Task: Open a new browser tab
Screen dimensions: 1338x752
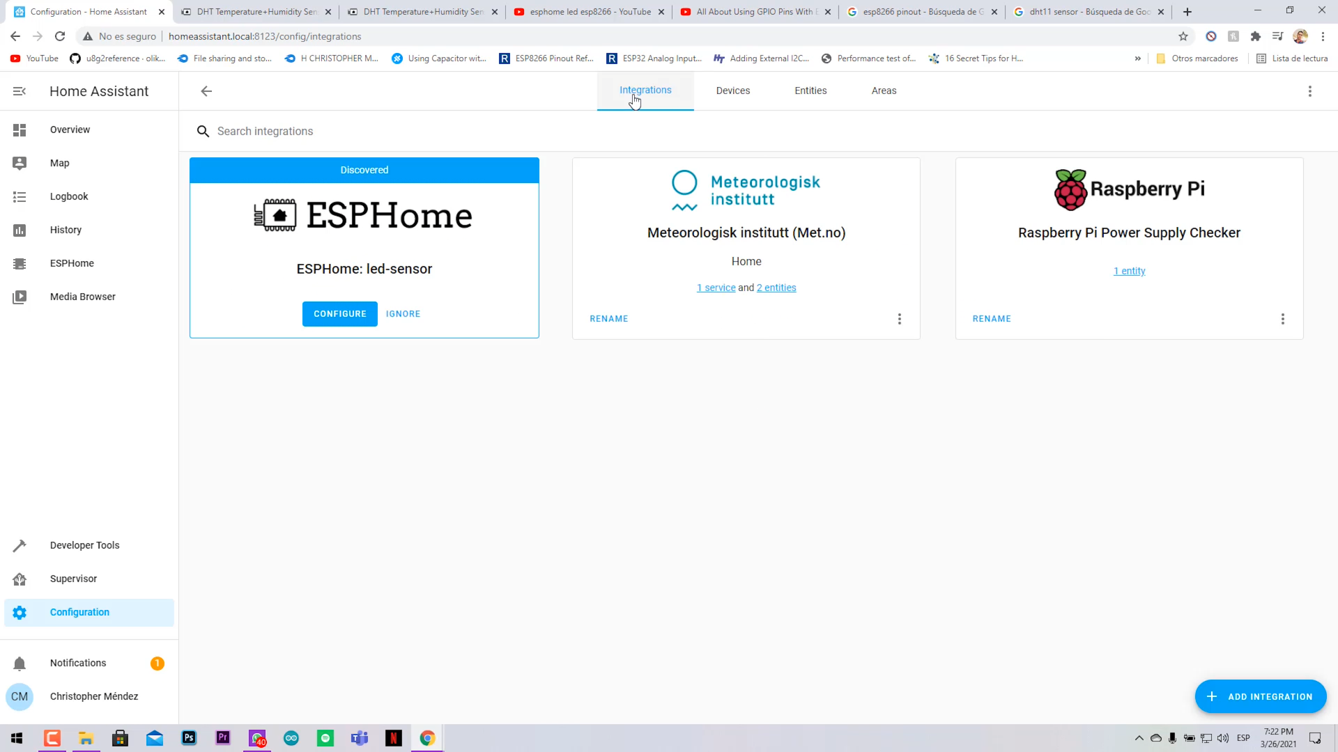Action: point(1187,12)
